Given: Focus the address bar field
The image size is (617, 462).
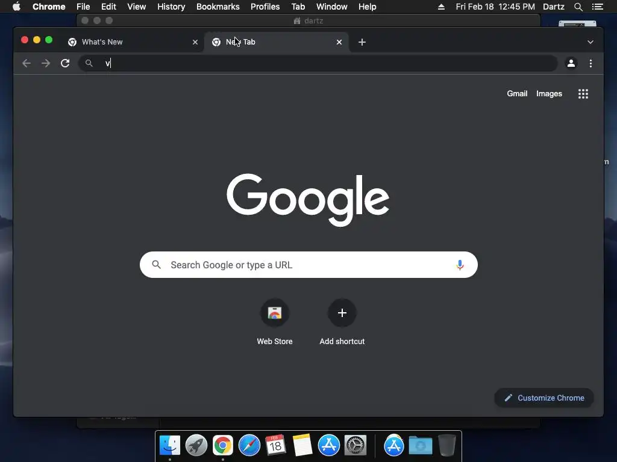Looking at the screenshot, I should tap(318, 63).
